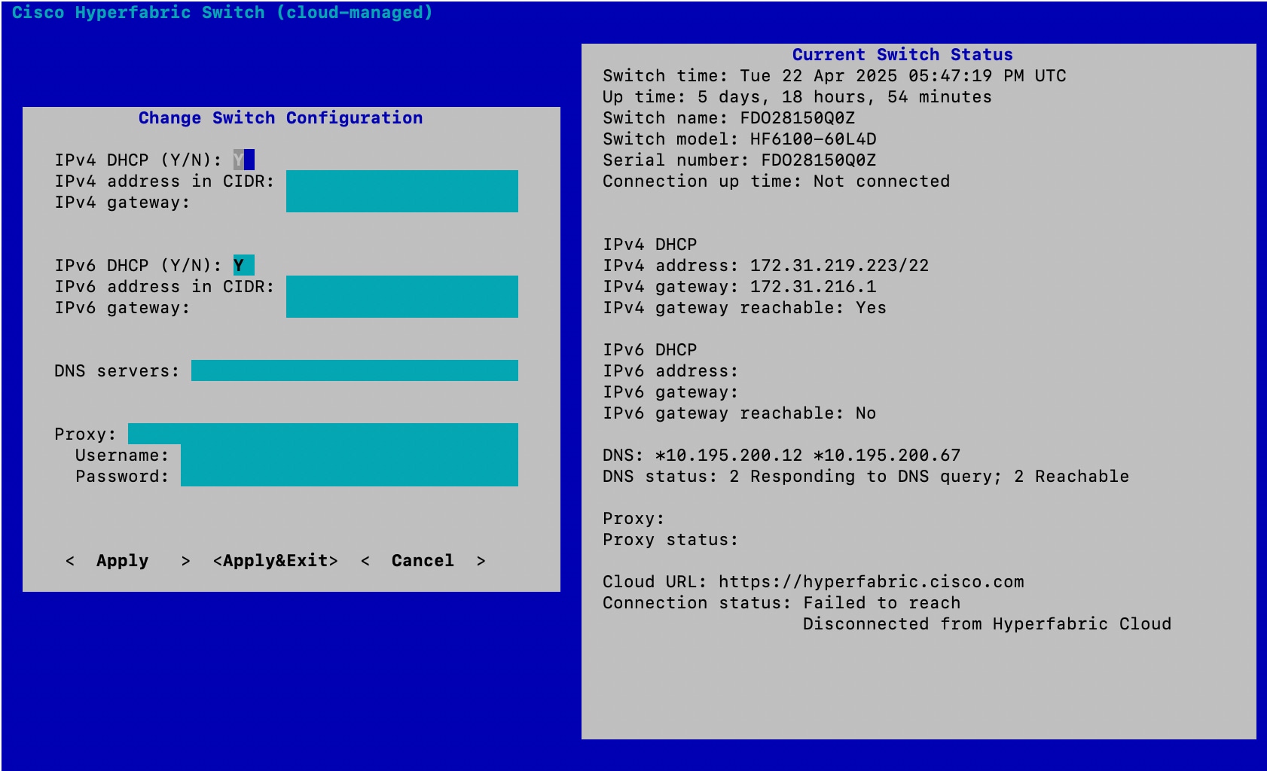Click the Up time 5 days line
The image size is (1267, 771).
pyautogui.click(x=797, y=97)
